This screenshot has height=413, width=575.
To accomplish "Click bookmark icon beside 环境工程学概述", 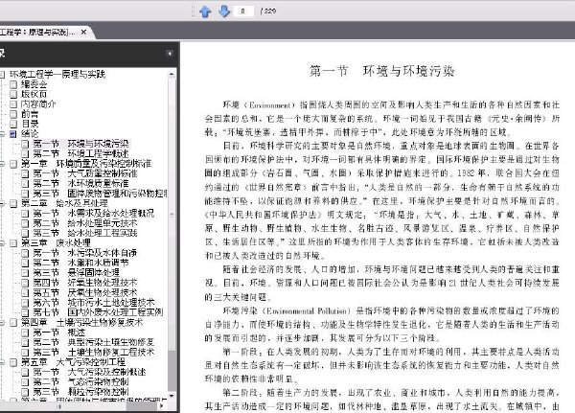I will pos(25,153).
